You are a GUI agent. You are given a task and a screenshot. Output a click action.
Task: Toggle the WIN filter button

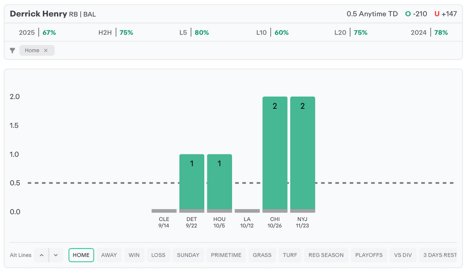coord(134,255)
